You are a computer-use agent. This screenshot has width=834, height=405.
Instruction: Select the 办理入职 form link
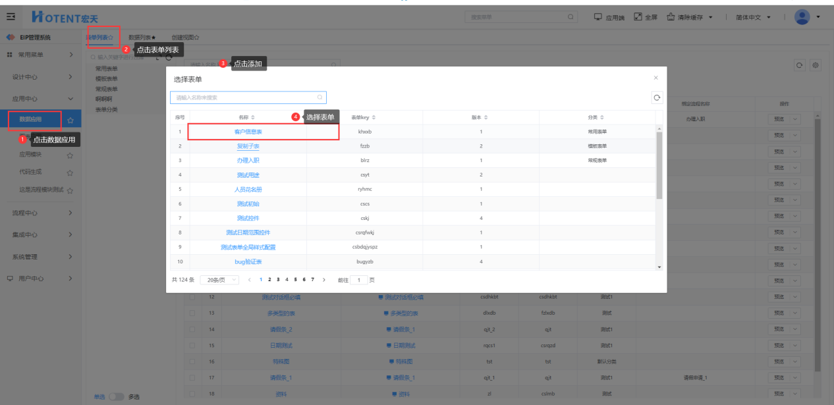pos(248,161)
